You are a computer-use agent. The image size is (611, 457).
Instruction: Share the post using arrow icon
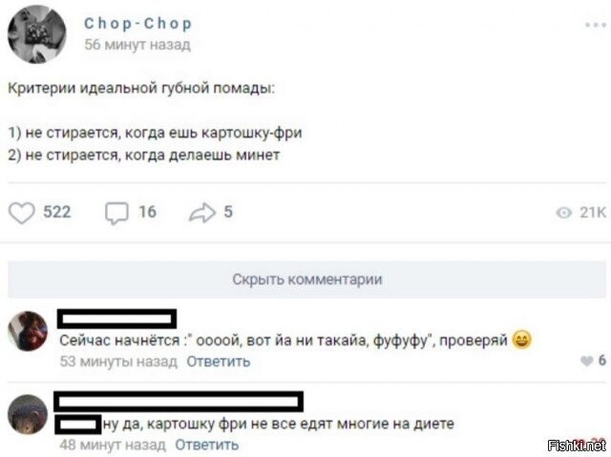[202, 213]
